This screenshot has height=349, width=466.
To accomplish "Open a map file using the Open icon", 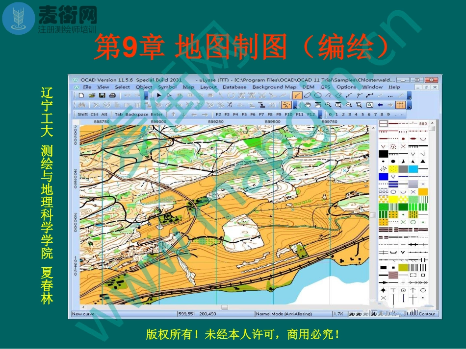I will [x=91, y=94].
